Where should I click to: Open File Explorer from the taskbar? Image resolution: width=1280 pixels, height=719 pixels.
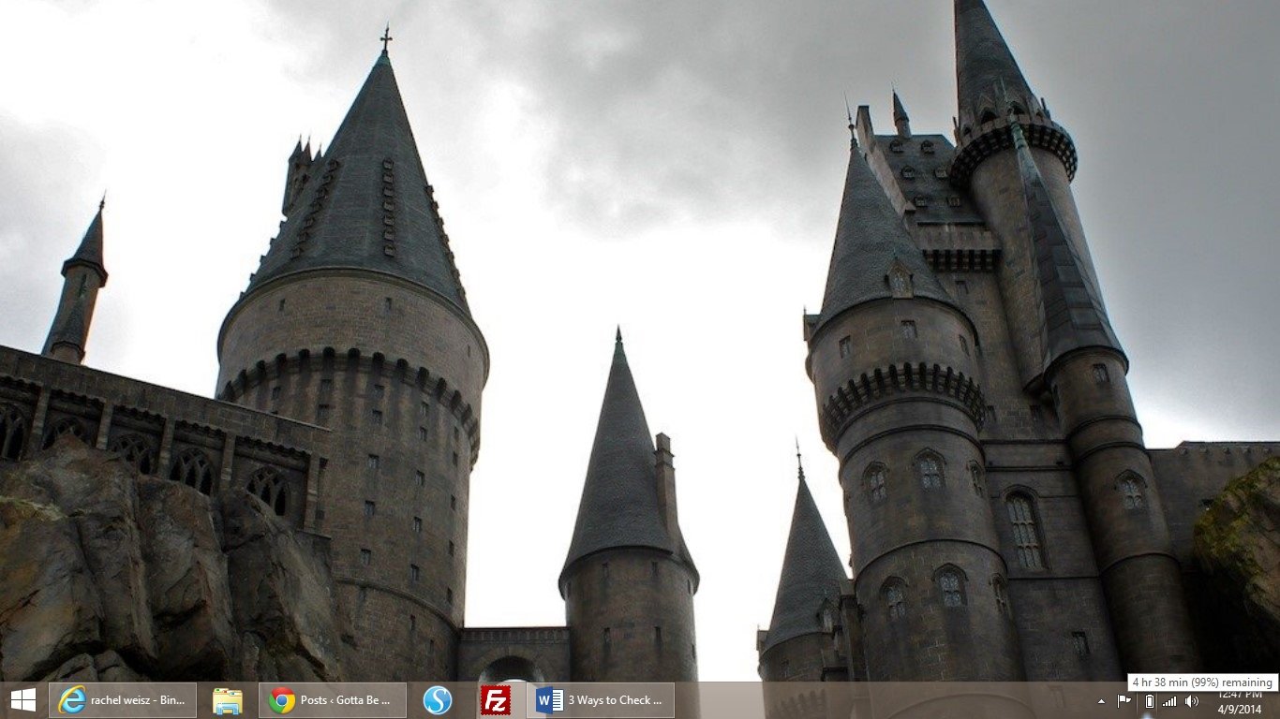227,700
